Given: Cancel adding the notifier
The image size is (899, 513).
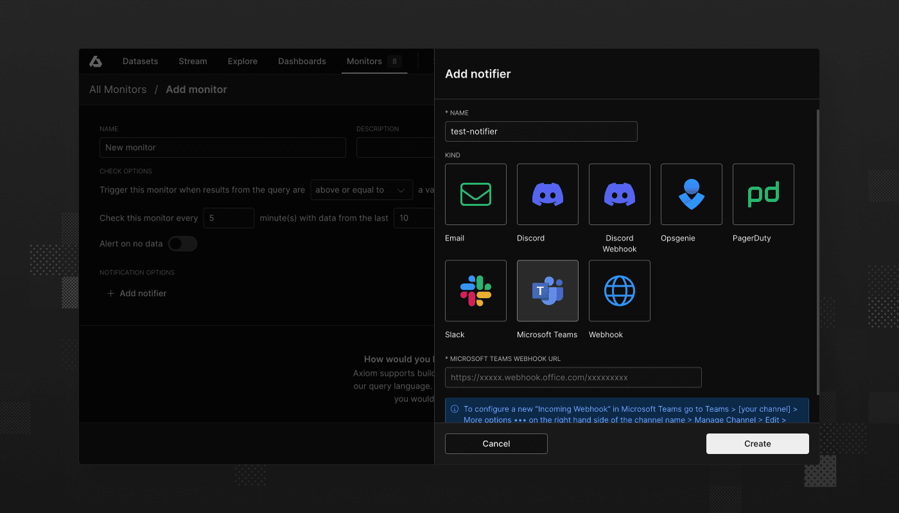Looking at the screenshot, I should tap(496, 443).
